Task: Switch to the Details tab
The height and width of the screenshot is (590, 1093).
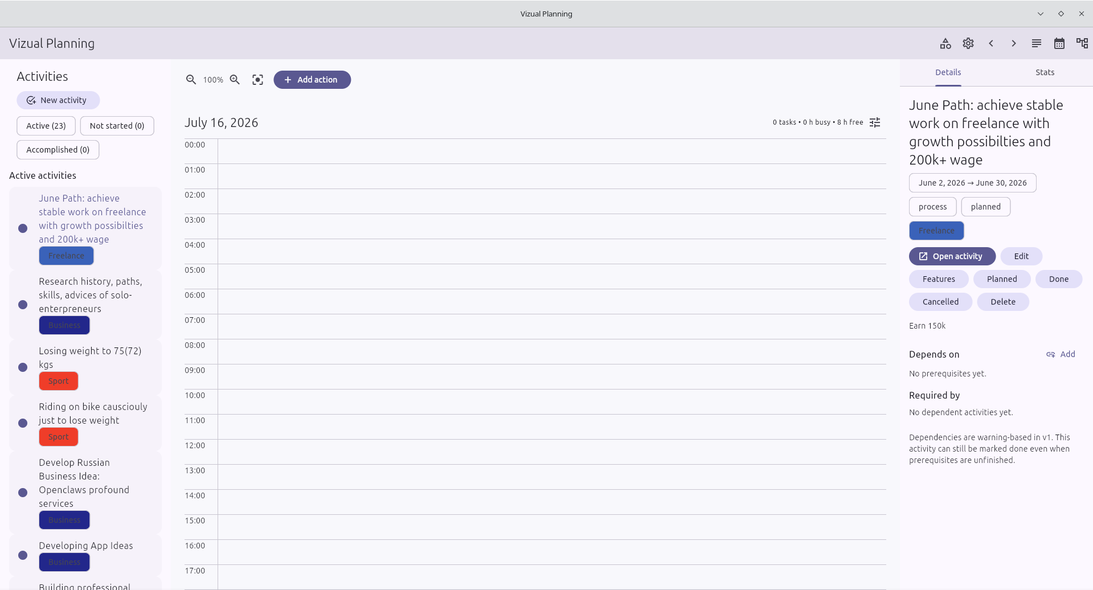Action: pyautogui.click(x=948, y=72)
